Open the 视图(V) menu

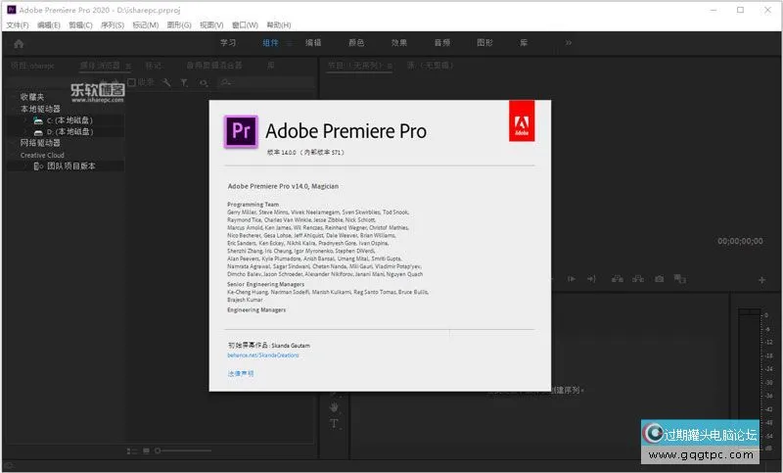pyautogui.click(x=211, y=25)
